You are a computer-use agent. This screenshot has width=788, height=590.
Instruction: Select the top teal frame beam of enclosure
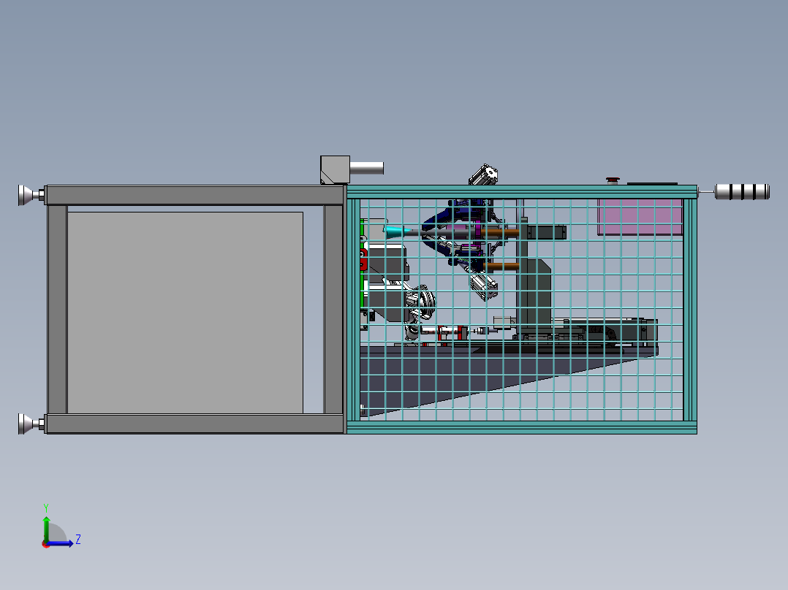[522, 192]
